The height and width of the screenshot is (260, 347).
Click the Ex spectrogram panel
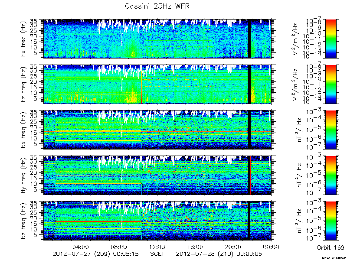[157, 39]
